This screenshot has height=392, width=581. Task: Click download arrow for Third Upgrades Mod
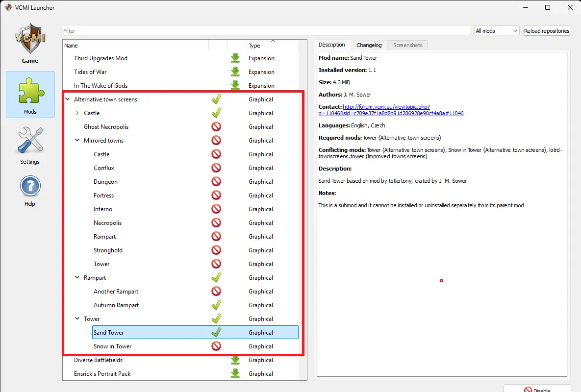click(235, 58)
